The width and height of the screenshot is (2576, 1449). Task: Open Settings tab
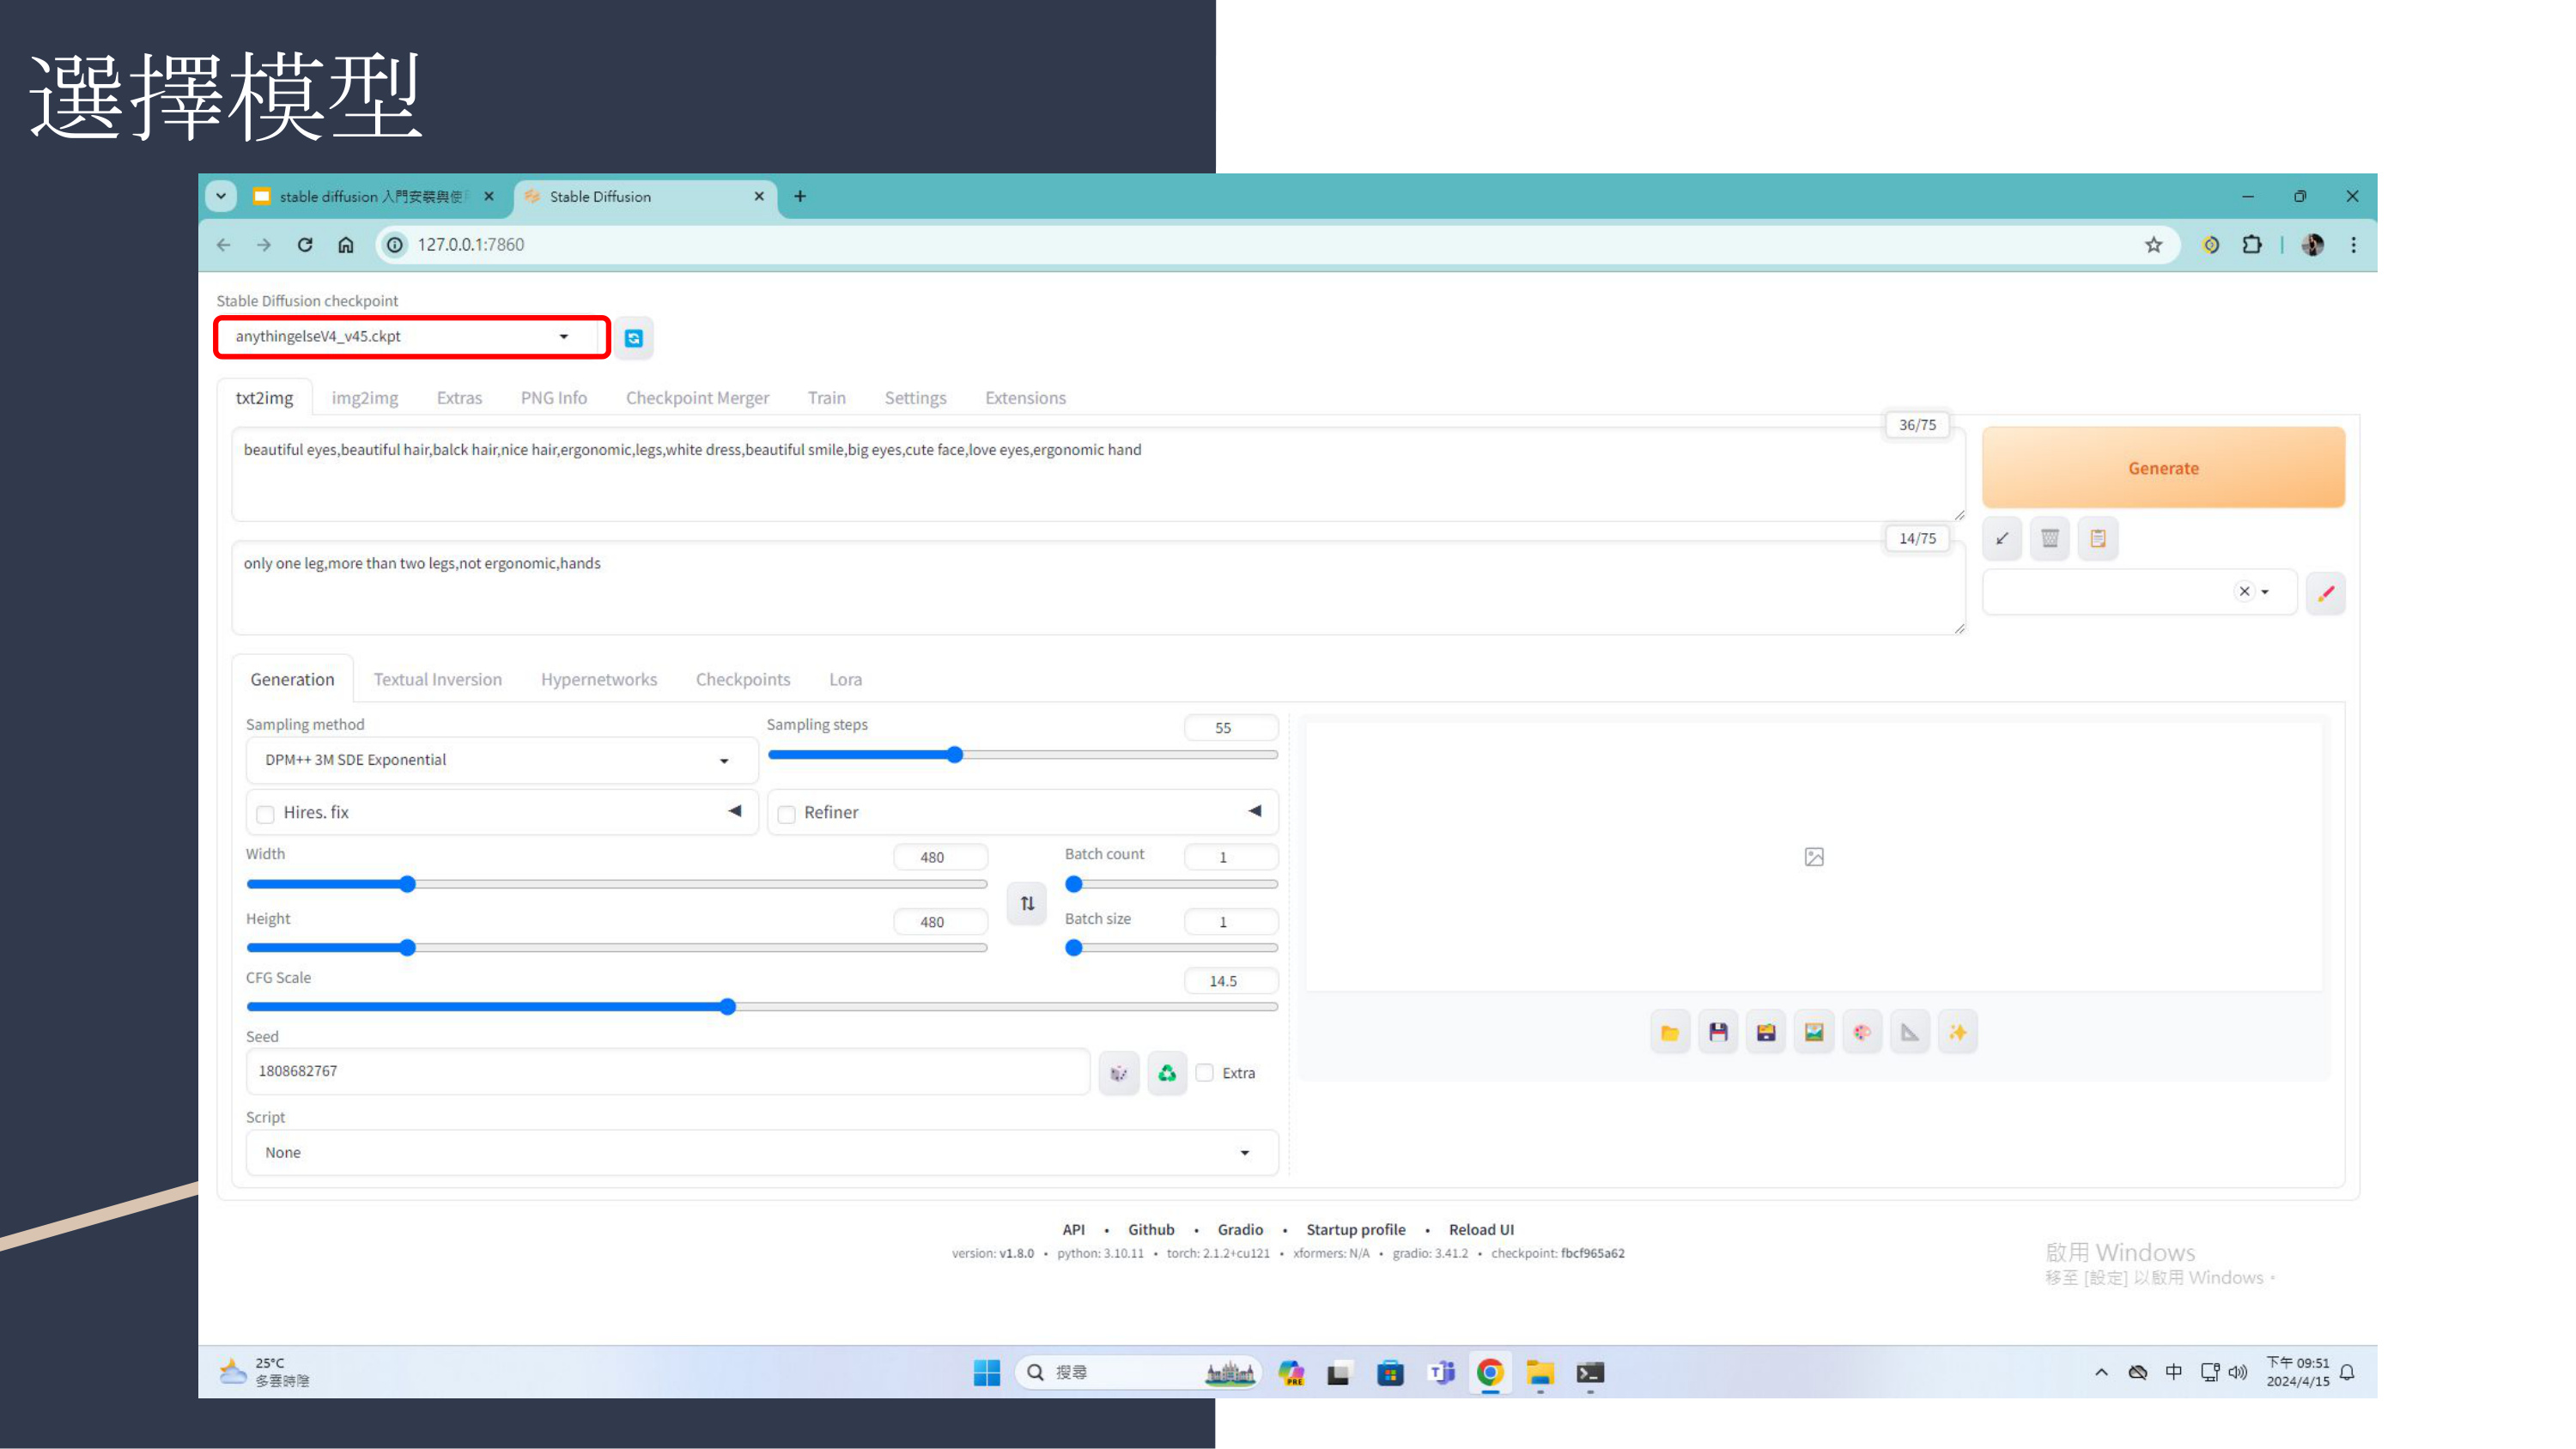(915, 398)
